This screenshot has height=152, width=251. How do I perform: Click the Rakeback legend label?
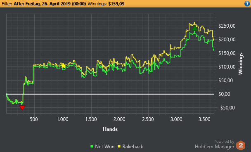click(x=133, y=146)
